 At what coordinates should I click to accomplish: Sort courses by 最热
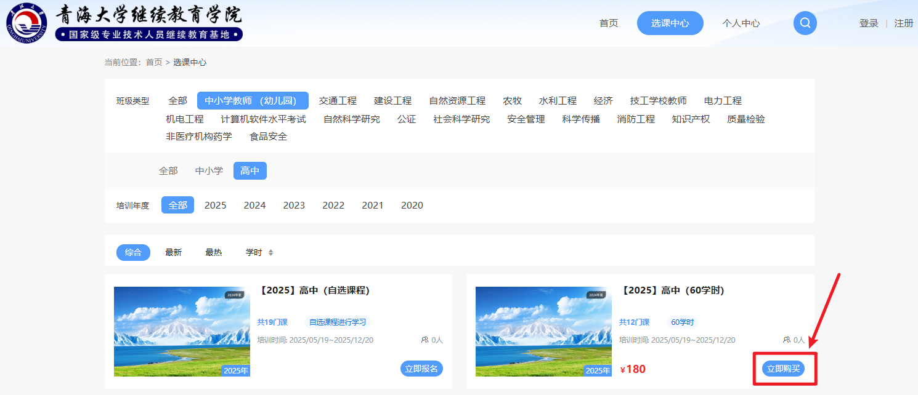pyautogui.click(x=213, y=253)
